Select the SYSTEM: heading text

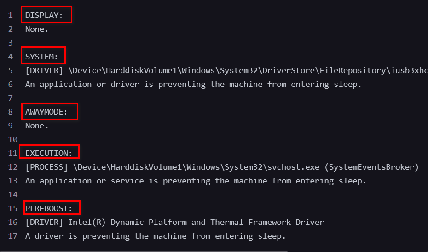point(42,57)
